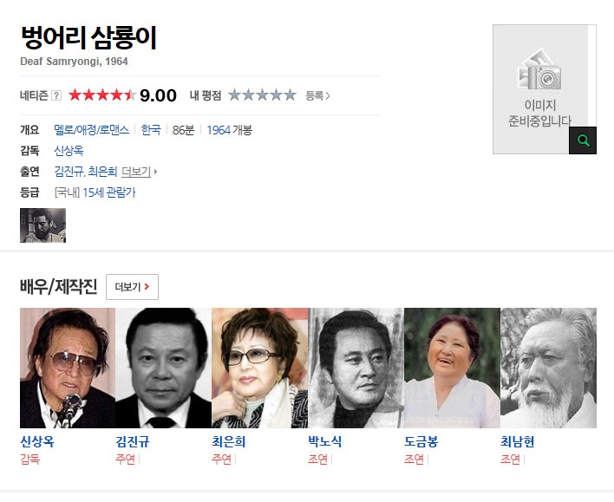Click director 신상옥 link in 감독 row
Image resolution: width=614 pixels, height=502 pixels.
coord(69,151)
